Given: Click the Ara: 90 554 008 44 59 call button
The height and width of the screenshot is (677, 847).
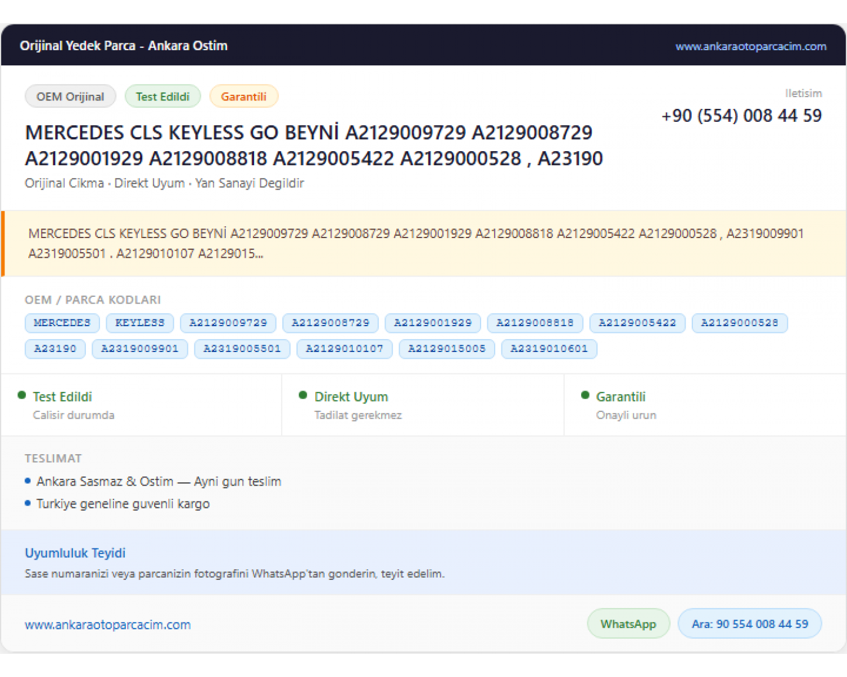Looking at the screenshot, I should pos(750,623).
